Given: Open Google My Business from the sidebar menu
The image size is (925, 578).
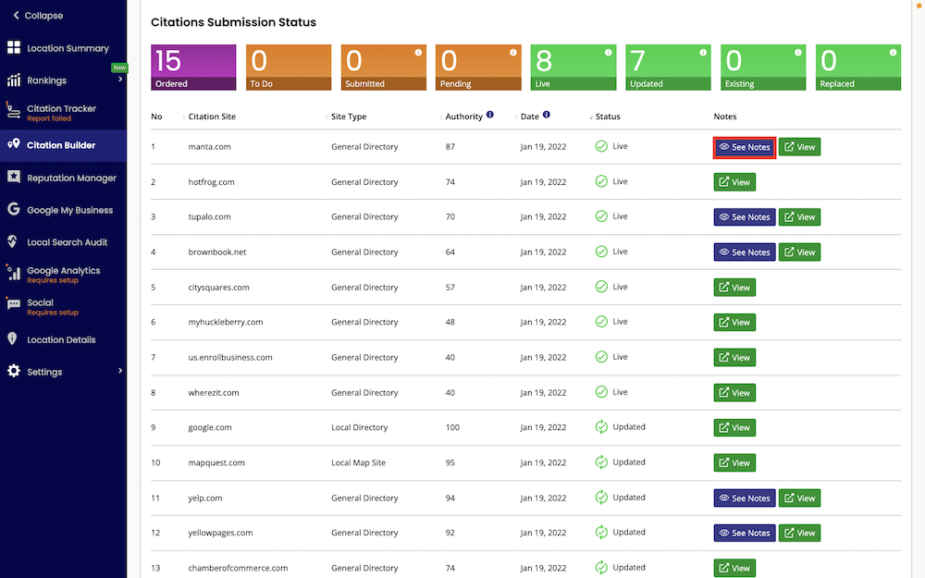Looking at the screenshot, I should [63, 209].
